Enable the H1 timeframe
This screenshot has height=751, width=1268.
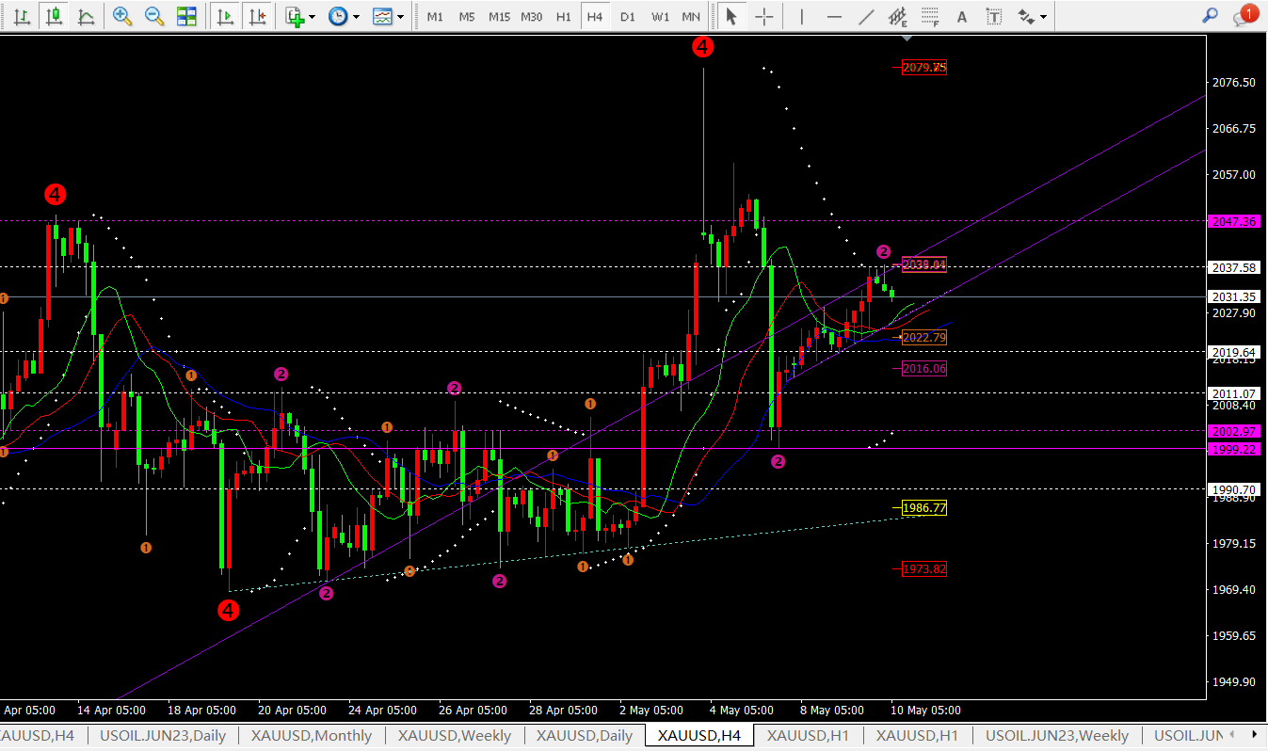tap(563, 17)
